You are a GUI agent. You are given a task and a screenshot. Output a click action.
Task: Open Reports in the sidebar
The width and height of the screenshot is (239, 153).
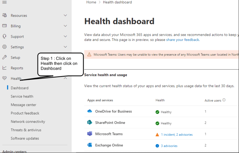pos(17,68)
